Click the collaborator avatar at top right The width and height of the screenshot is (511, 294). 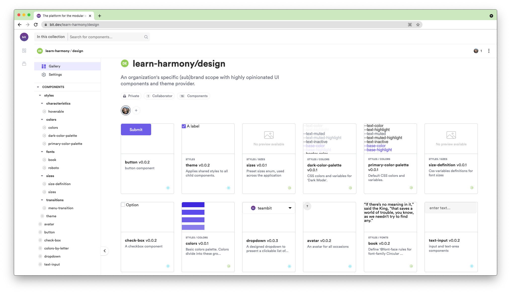(x=476, y=51)
